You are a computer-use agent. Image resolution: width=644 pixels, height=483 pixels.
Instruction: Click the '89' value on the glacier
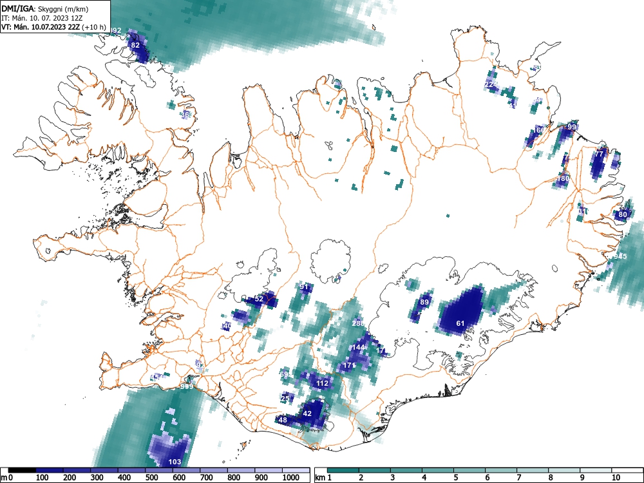coord(424,302)
